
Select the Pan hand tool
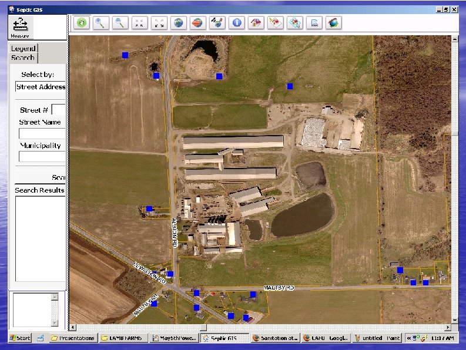[x=82, y=23]
